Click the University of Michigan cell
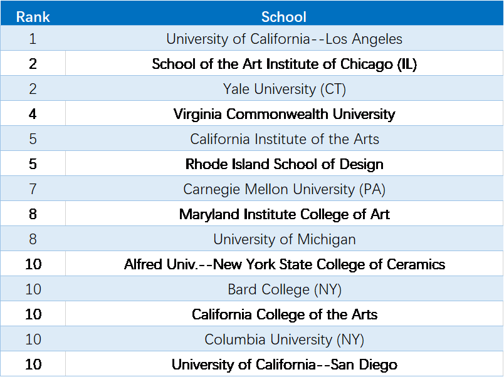The width and height of the screenshot is (504, 377). [284, 239]
